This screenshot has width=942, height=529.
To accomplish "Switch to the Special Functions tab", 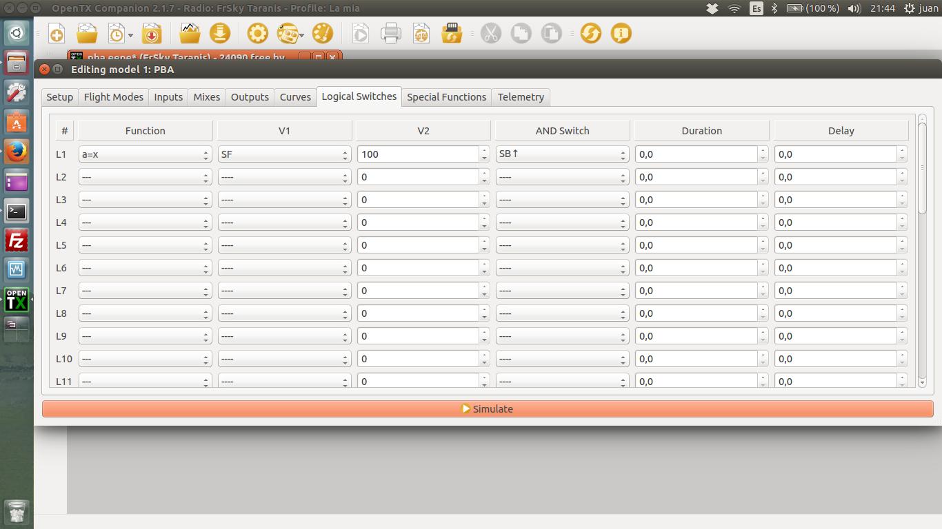I will click(x=446, y=97).
